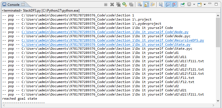Remove all terminated launches with double X

(x=118, y=4)
